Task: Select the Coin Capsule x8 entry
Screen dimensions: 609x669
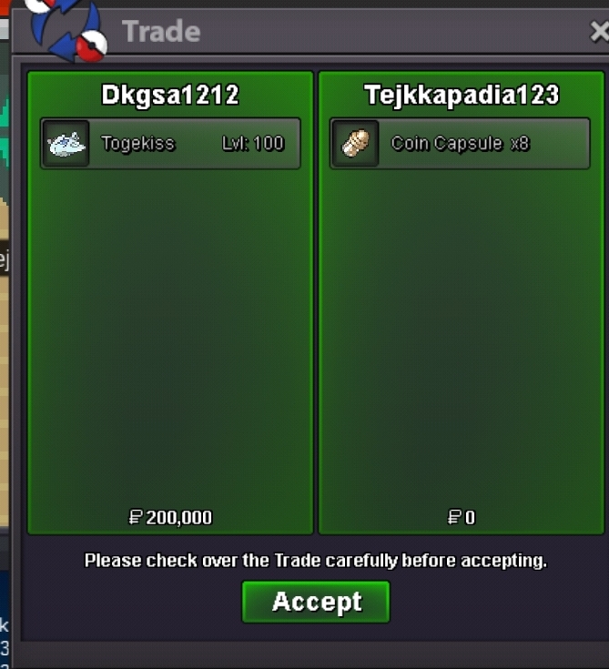Action: (460, 144)
